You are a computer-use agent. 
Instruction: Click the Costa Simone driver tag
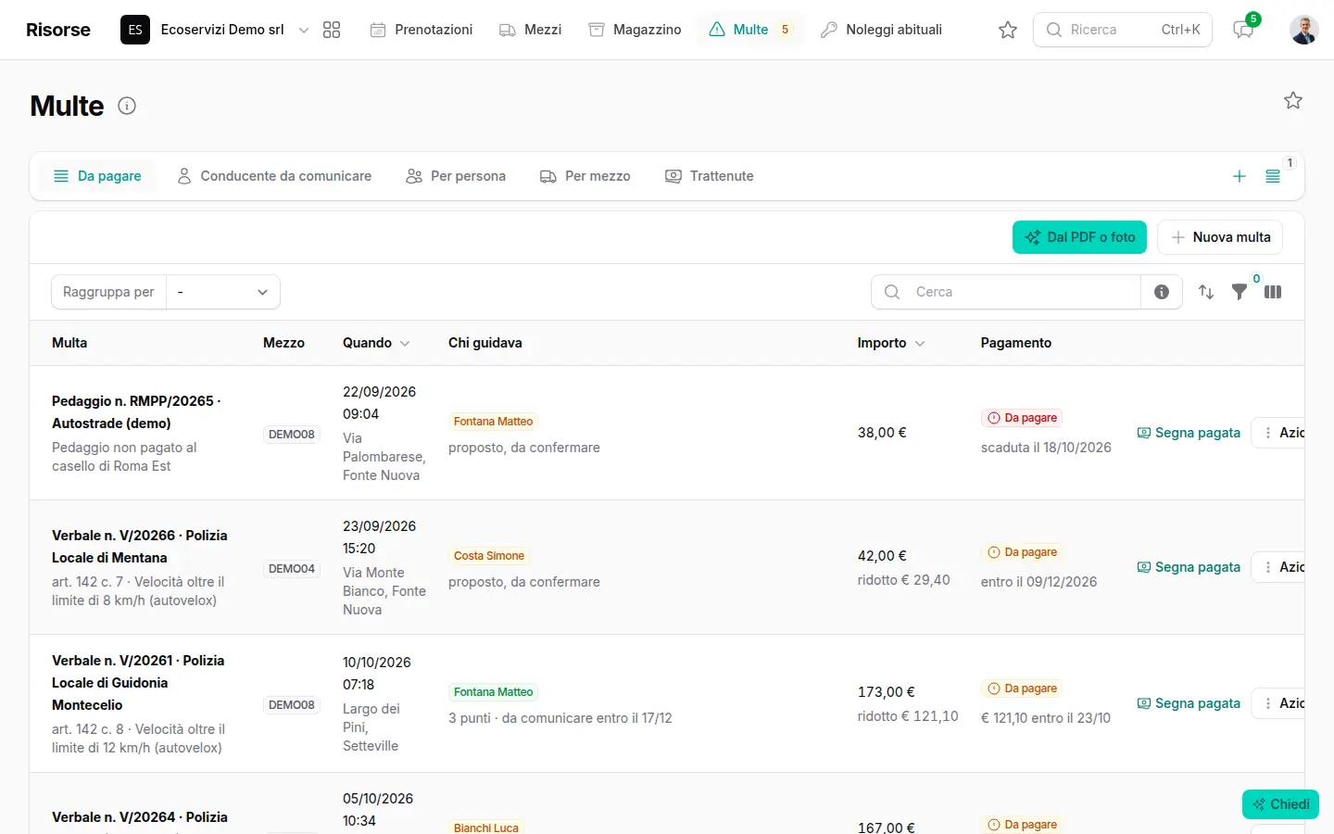pyautogui.click(x=489, y=556)
